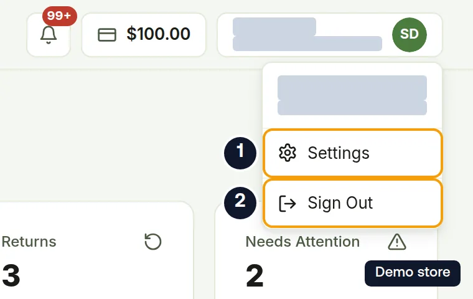Click the 99+ notification badge
The height and width of the screenshot is (299, 473).
click(x=59, y=16)
